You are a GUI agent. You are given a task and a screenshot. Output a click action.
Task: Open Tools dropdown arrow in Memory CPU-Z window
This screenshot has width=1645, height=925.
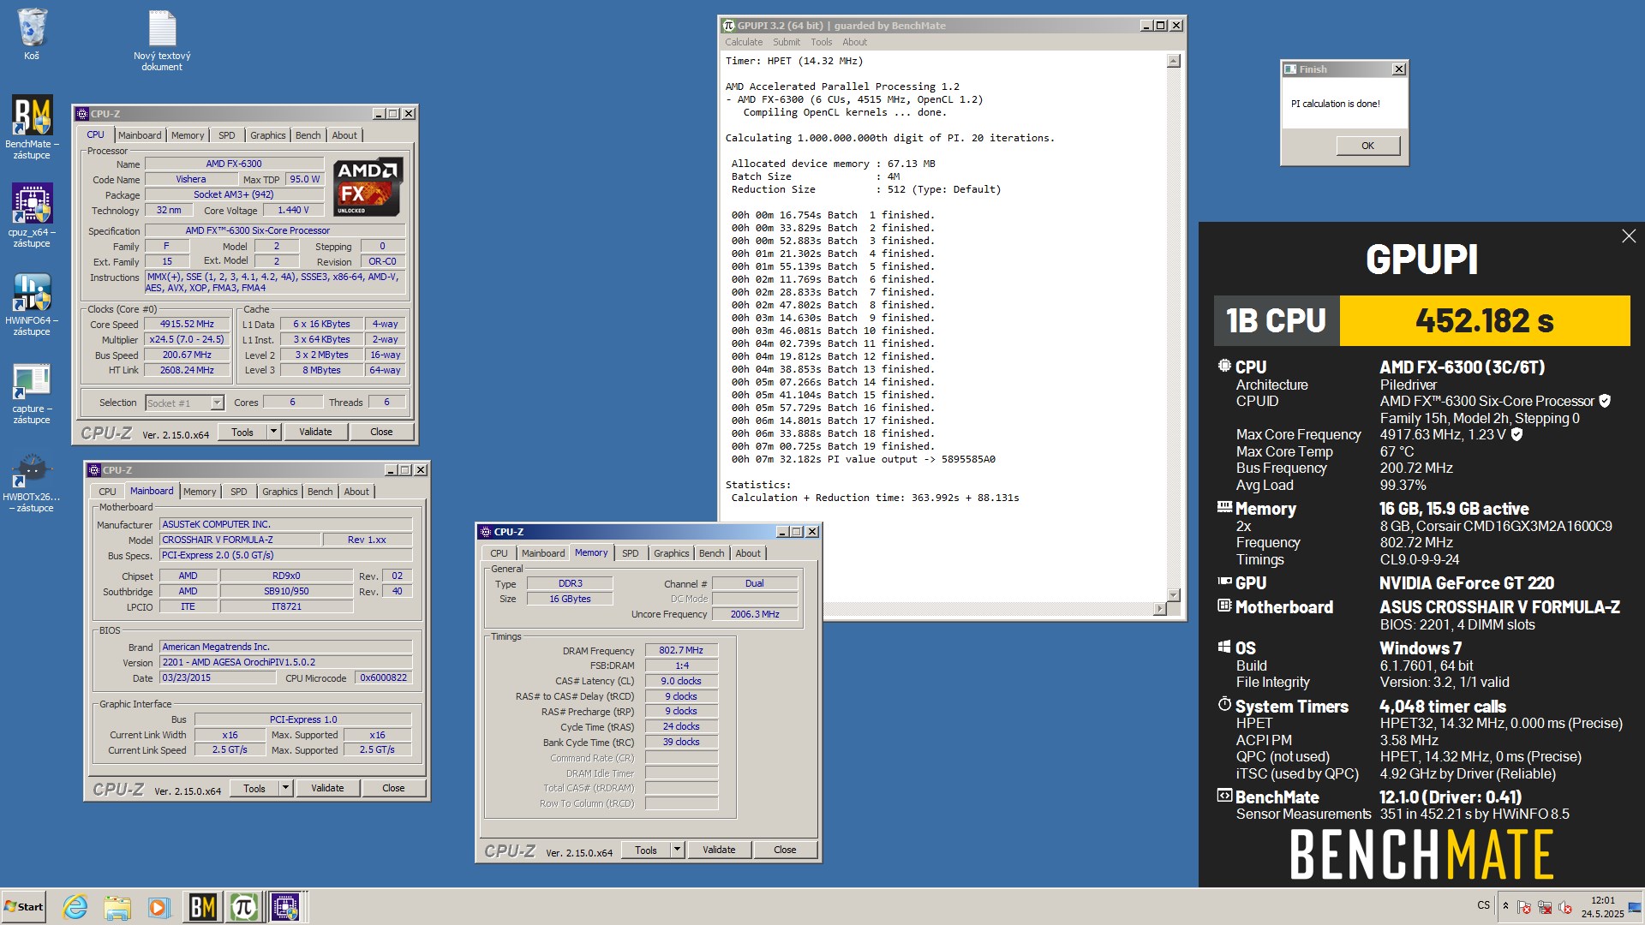tap(677, 850)
